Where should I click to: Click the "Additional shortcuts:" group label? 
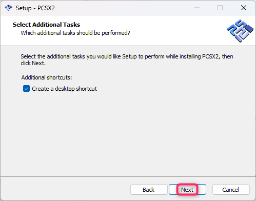click(47, 77)
